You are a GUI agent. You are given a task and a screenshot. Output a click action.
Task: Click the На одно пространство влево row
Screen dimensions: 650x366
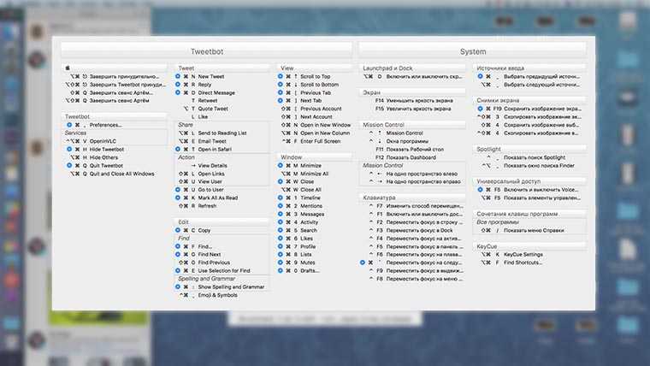[x=412, y=174]
